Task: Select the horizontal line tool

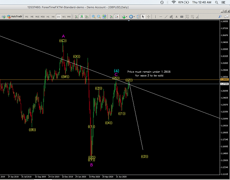Action: (x=160, y=17)
